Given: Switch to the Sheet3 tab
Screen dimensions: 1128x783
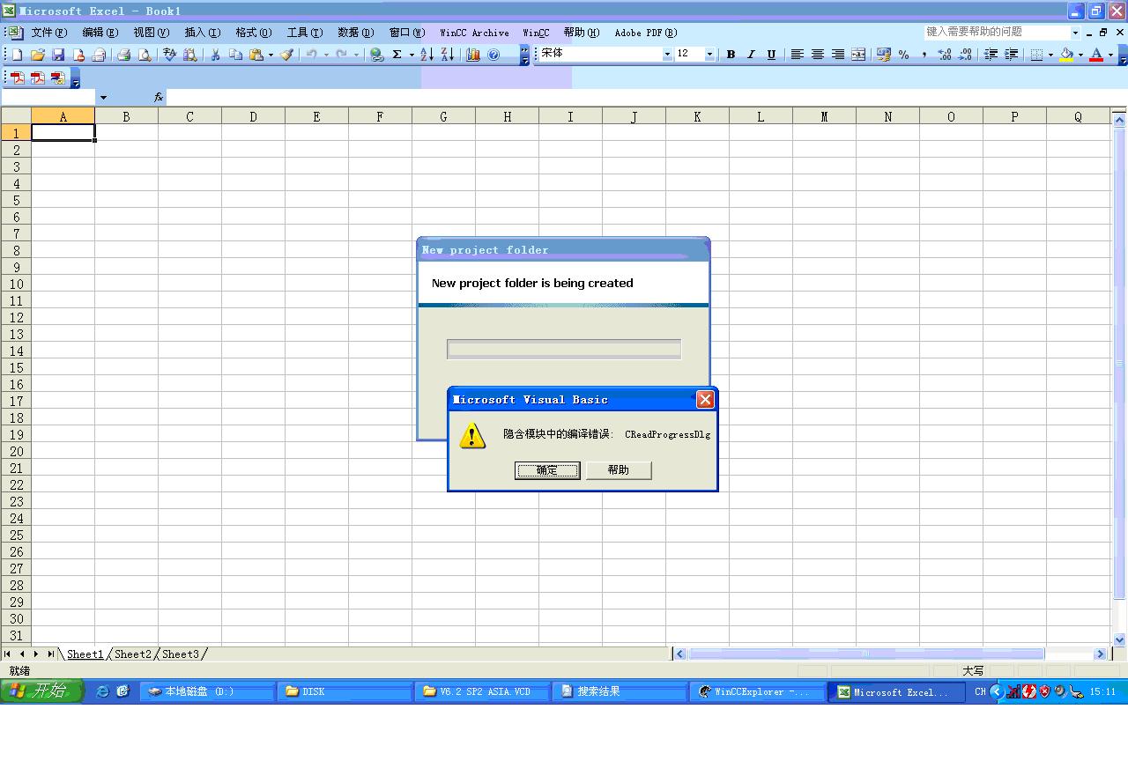Looking at the screenshot, I should 181,654.
